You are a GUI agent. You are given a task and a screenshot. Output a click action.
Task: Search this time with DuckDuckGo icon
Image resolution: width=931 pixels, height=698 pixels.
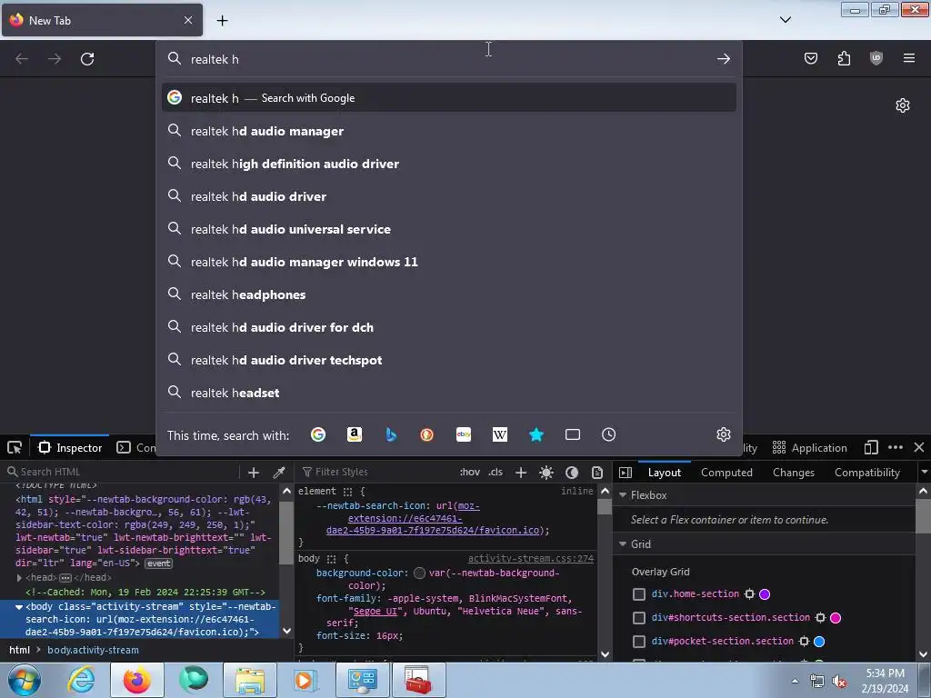pyautogui.click(x=427, y=435)
